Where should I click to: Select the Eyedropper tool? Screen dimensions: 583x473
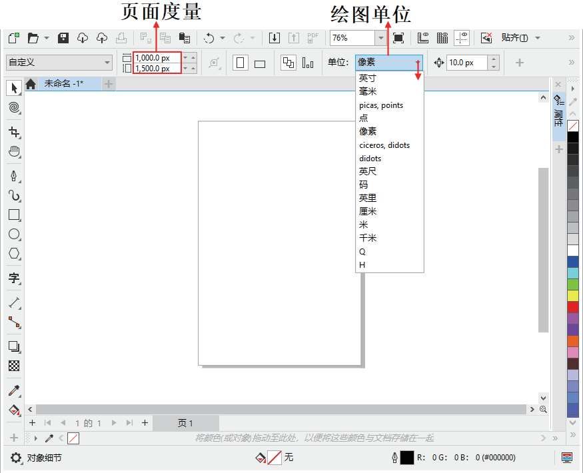[14, 390]
